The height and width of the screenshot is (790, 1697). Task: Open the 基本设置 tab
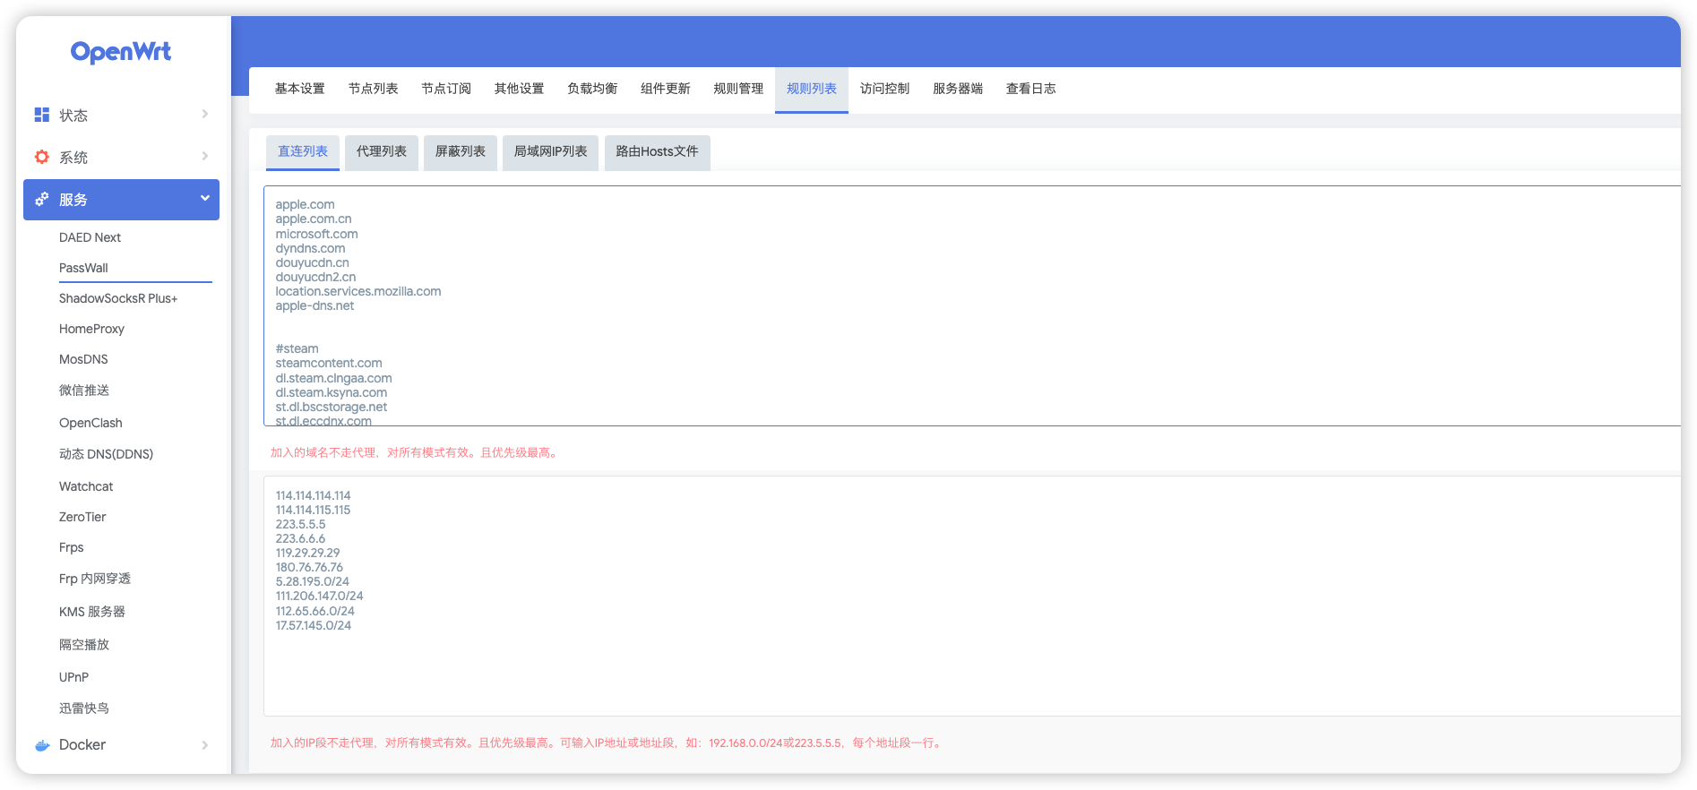(x=300, y=89)
